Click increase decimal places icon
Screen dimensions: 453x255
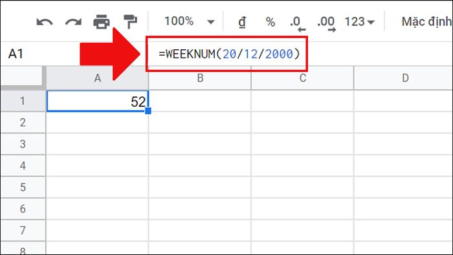pos(326,24)
